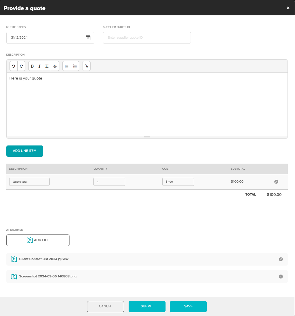Click the Add Line Item button
The width and height of the screenshot is (295, 316).
(25, 151)
